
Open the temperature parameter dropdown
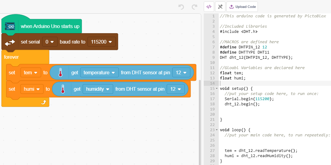[x=99, y=72]
